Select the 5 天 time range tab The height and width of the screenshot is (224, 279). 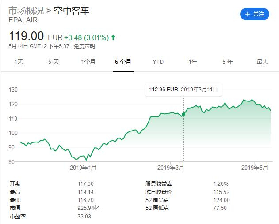click(54, 62)
